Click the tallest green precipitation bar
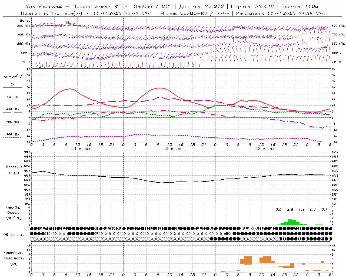Viewport: 346px width, 277px height. [x=290, y=222]
